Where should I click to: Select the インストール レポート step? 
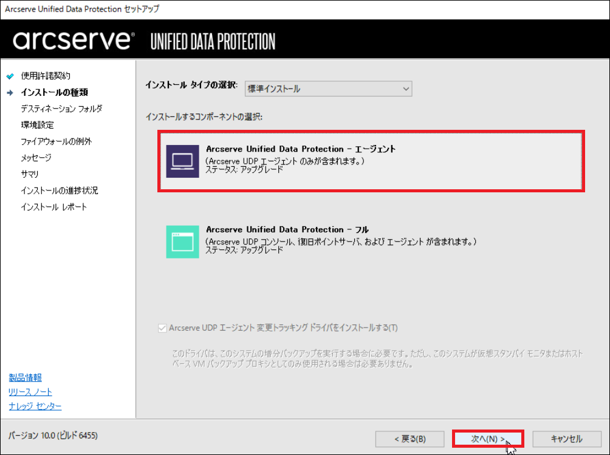53,207
